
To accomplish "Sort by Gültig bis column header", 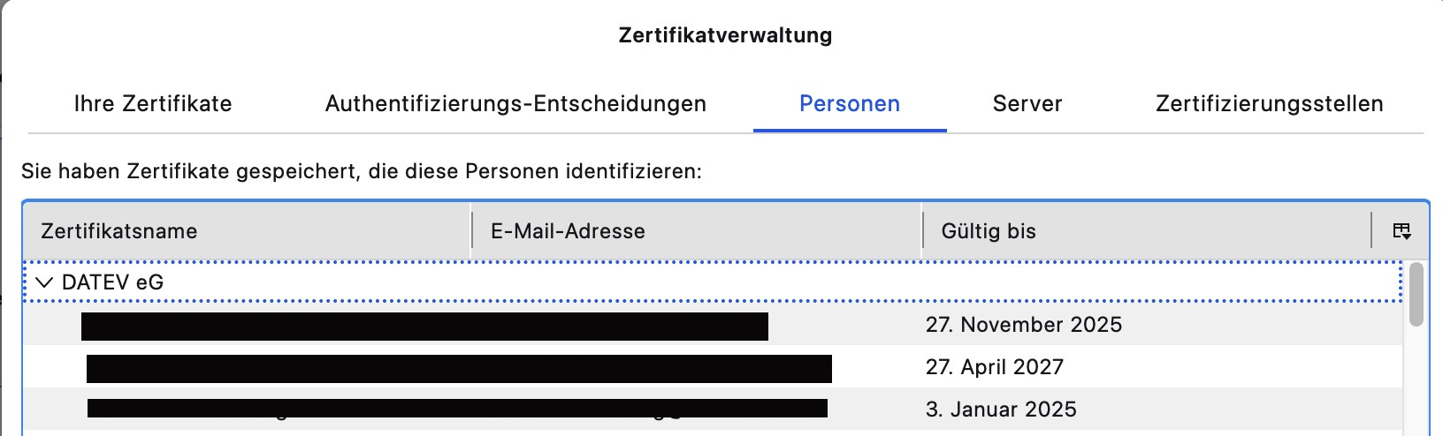I will click(989, 231).
